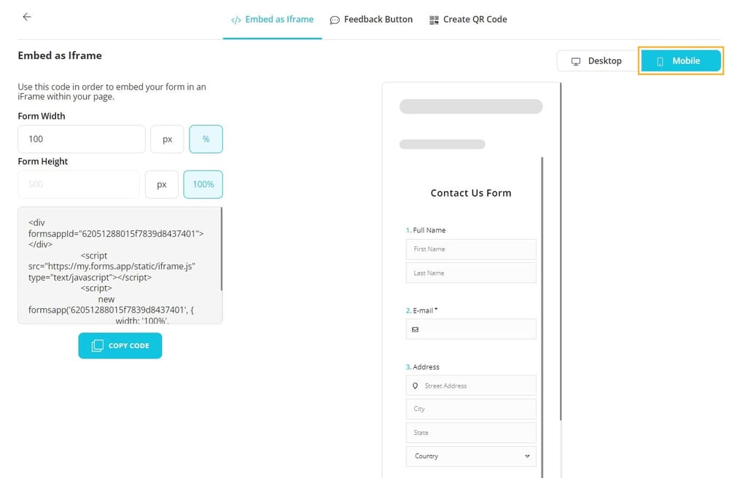Image resolution: width=729 pixels, height=478 pixels.
Task: Click the Feedback Button speech bubble icon
Action: coord(335,20)
